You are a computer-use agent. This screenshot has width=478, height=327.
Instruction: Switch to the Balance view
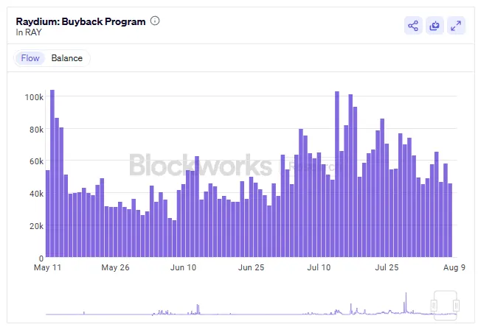[x=67, y=58]
